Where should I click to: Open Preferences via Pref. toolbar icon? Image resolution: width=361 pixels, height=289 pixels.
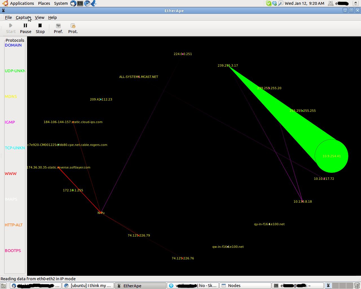point(58,29)
